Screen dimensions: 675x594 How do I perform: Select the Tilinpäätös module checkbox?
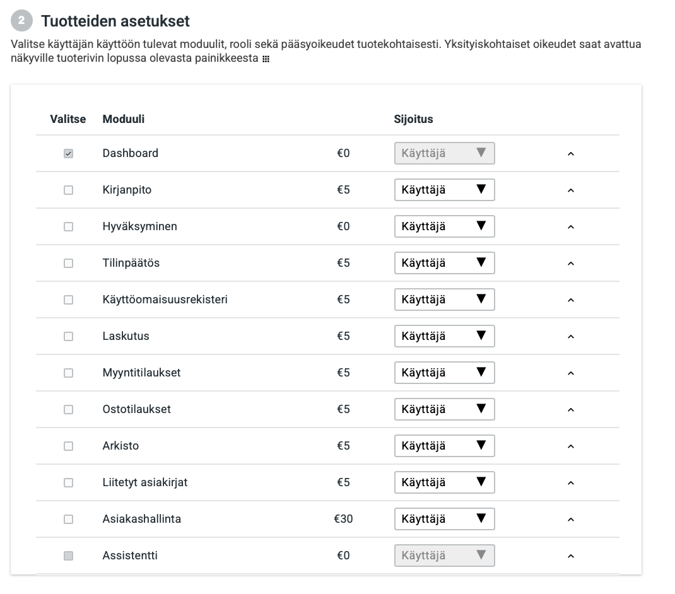(x=68, y=263)
